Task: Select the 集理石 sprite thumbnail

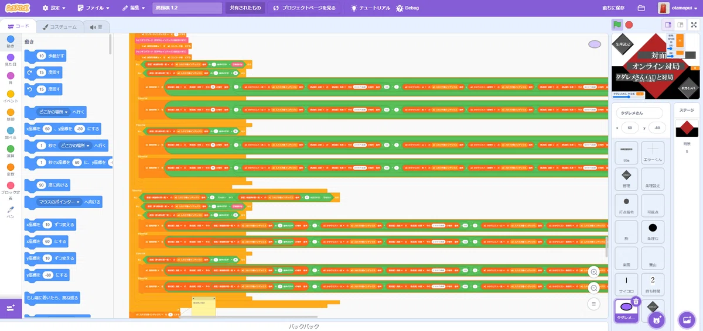Action: click(x=653, y=232)
